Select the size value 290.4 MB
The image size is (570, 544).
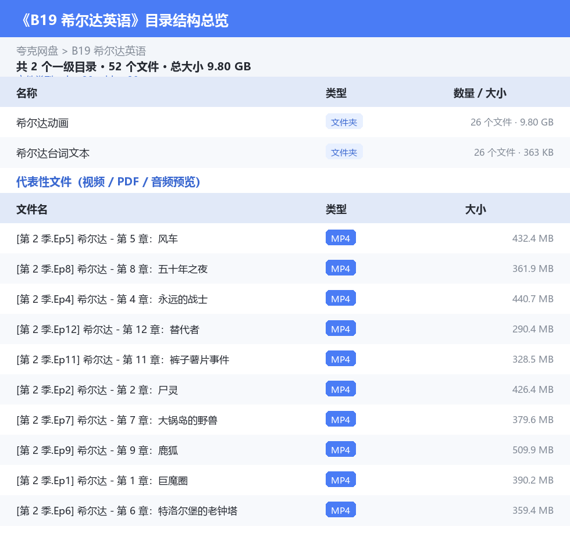coord(533,328)
